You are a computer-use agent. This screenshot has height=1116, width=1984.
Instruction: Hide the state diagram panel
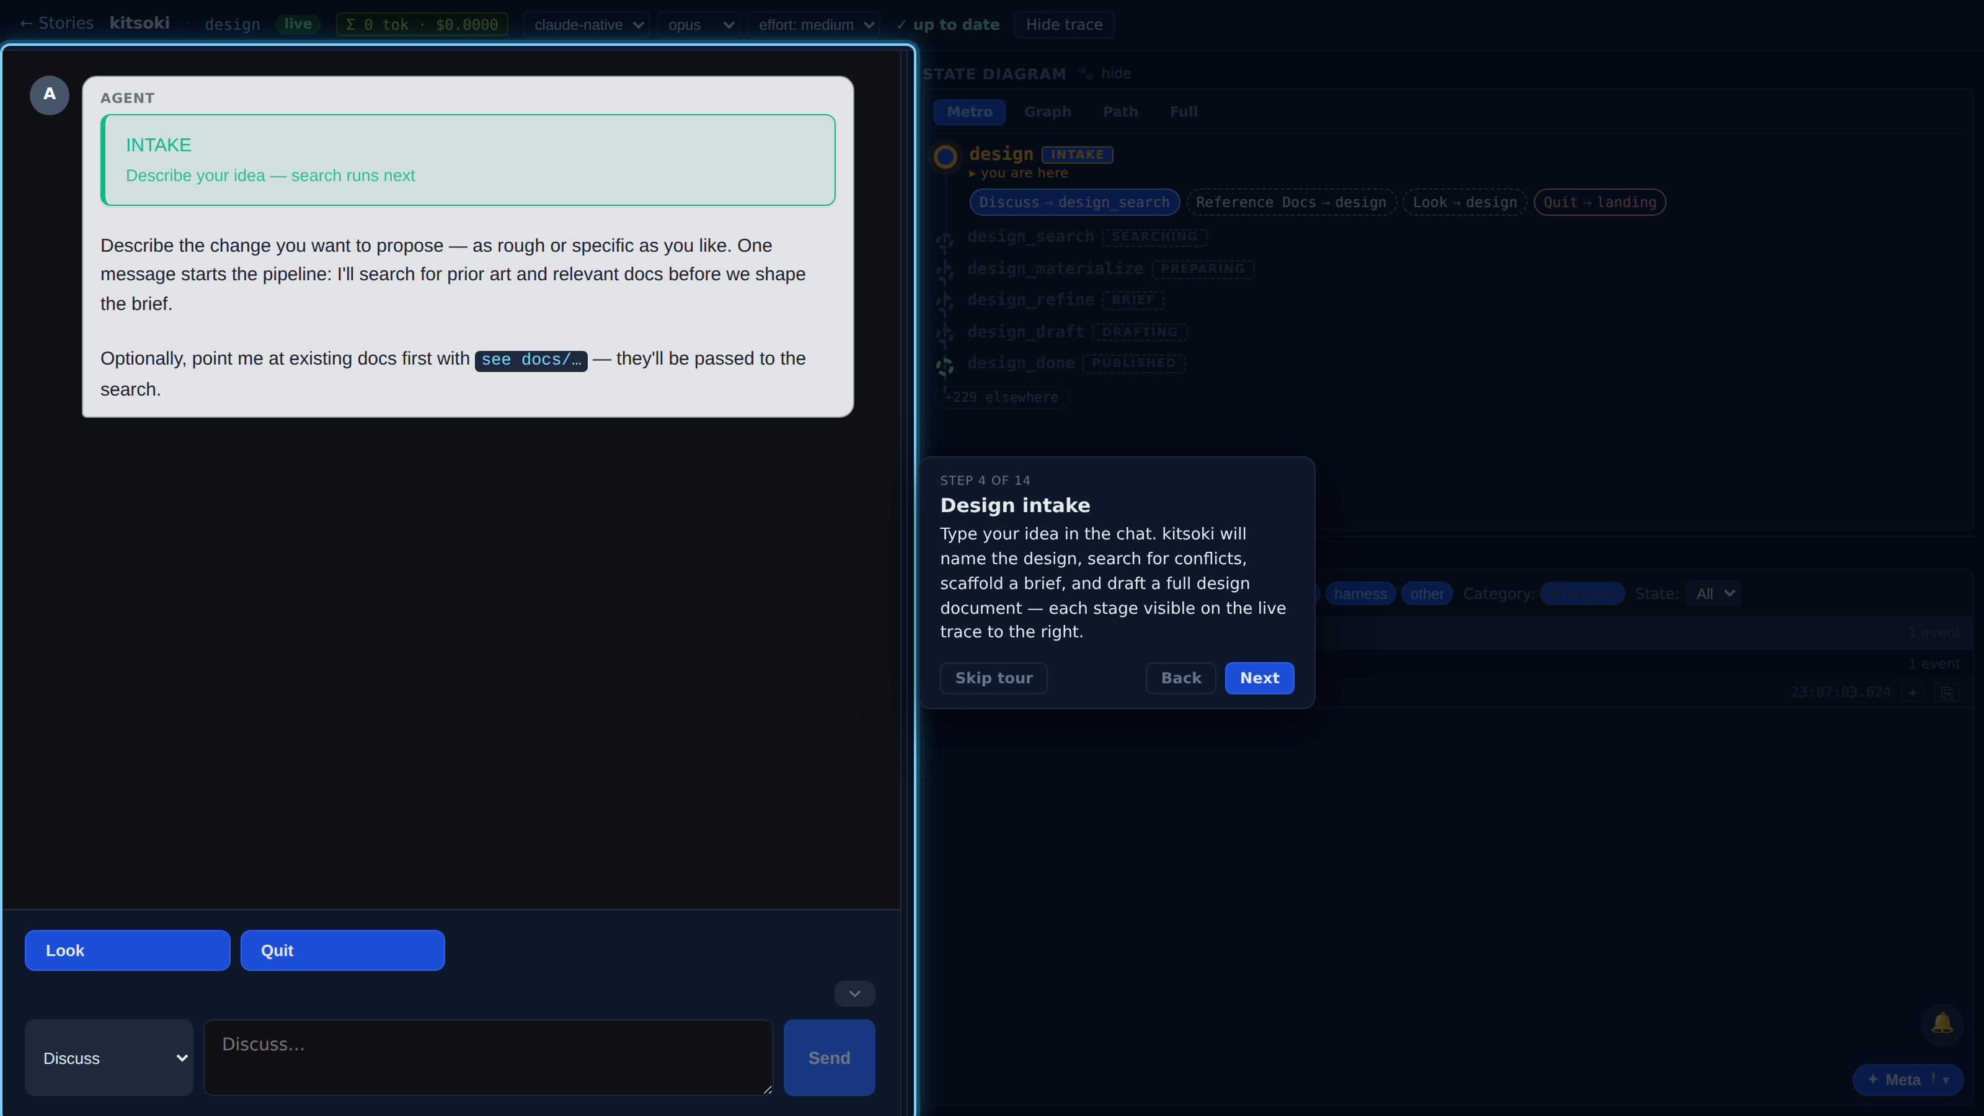(x=1115, y=73)
